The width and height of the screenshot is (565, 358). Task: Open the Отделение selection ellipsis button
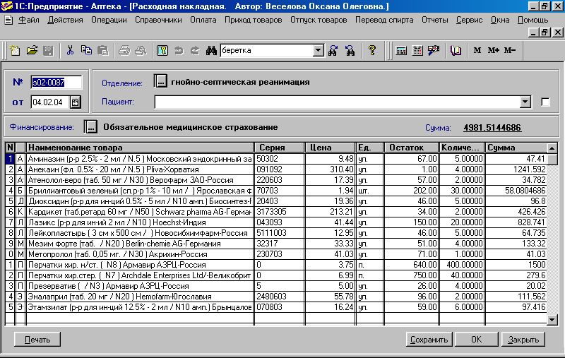coord(161,81)
